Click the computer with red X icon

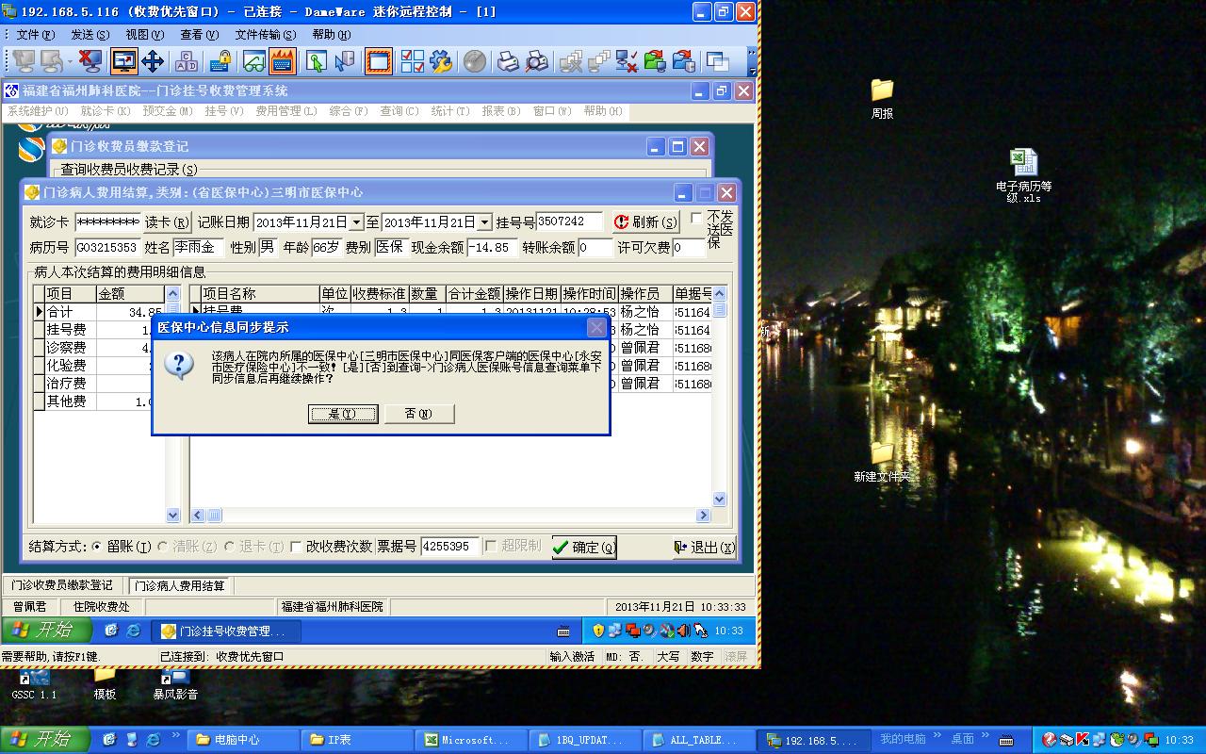point(627,61)
